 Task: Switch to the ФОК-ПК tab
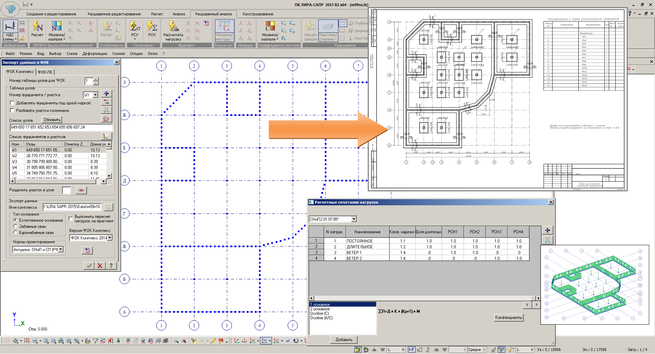tap(45, 72)
